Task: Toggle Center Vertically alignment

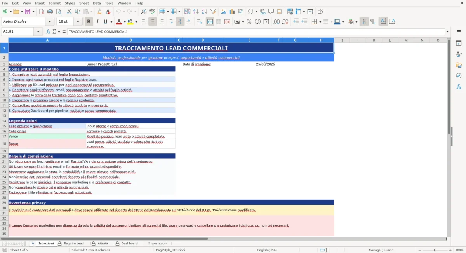Action: pos(180,22)
